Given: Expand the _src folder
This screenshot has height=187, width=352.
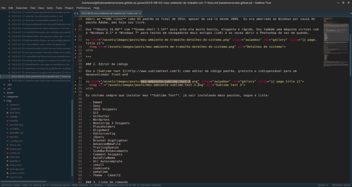Looking at the screenshot, I should point(4,88).
